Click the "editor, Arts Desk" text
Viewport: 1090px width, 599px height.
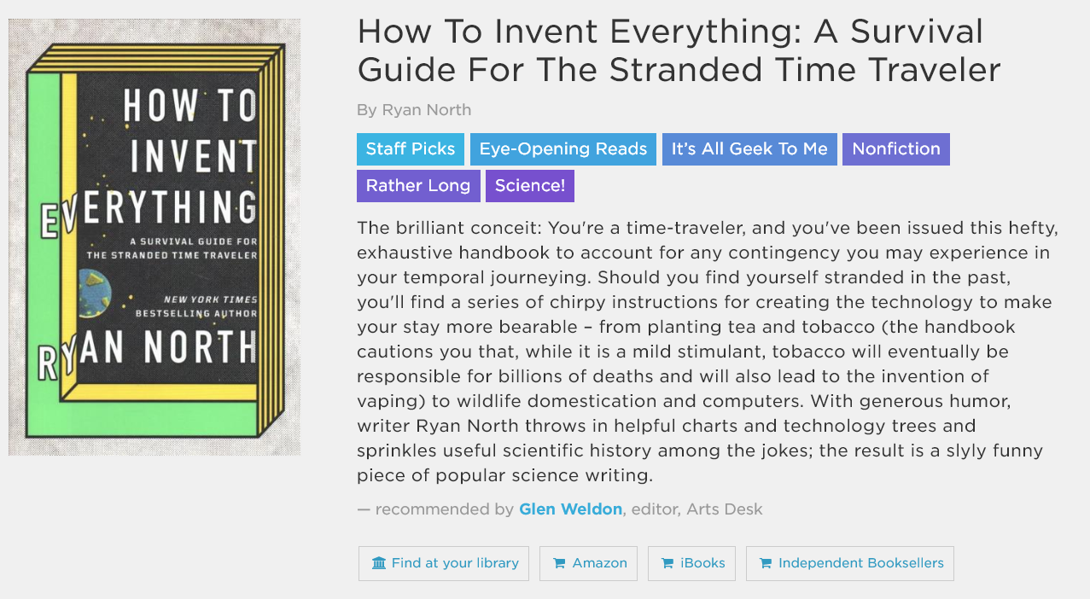pyautogui.click(x=697, y=509)
